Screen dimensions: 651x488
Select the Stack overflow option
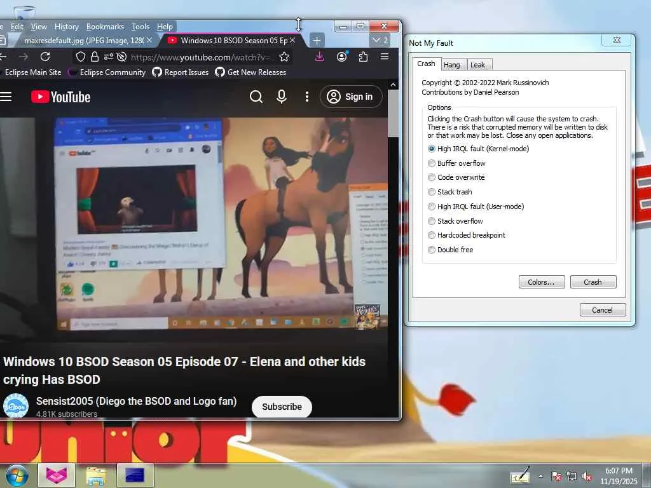(455, 220)
